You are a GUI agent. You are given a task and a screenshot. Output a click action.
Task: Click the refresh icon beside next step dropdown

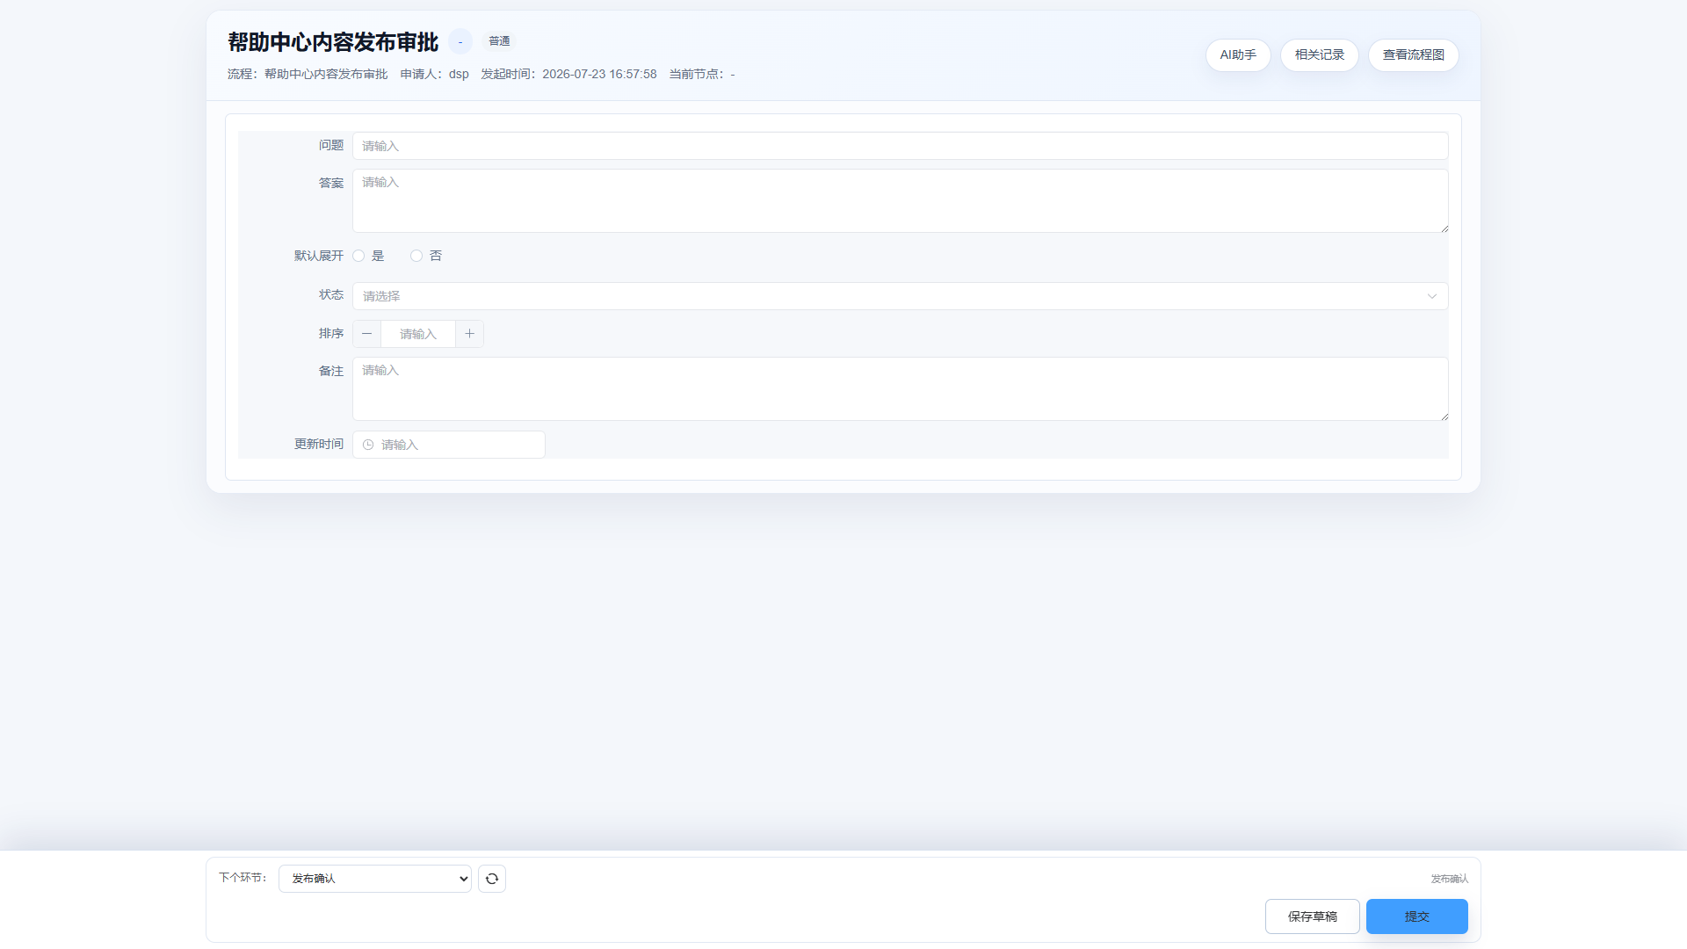pyautogui.click(x=492, y=879)
